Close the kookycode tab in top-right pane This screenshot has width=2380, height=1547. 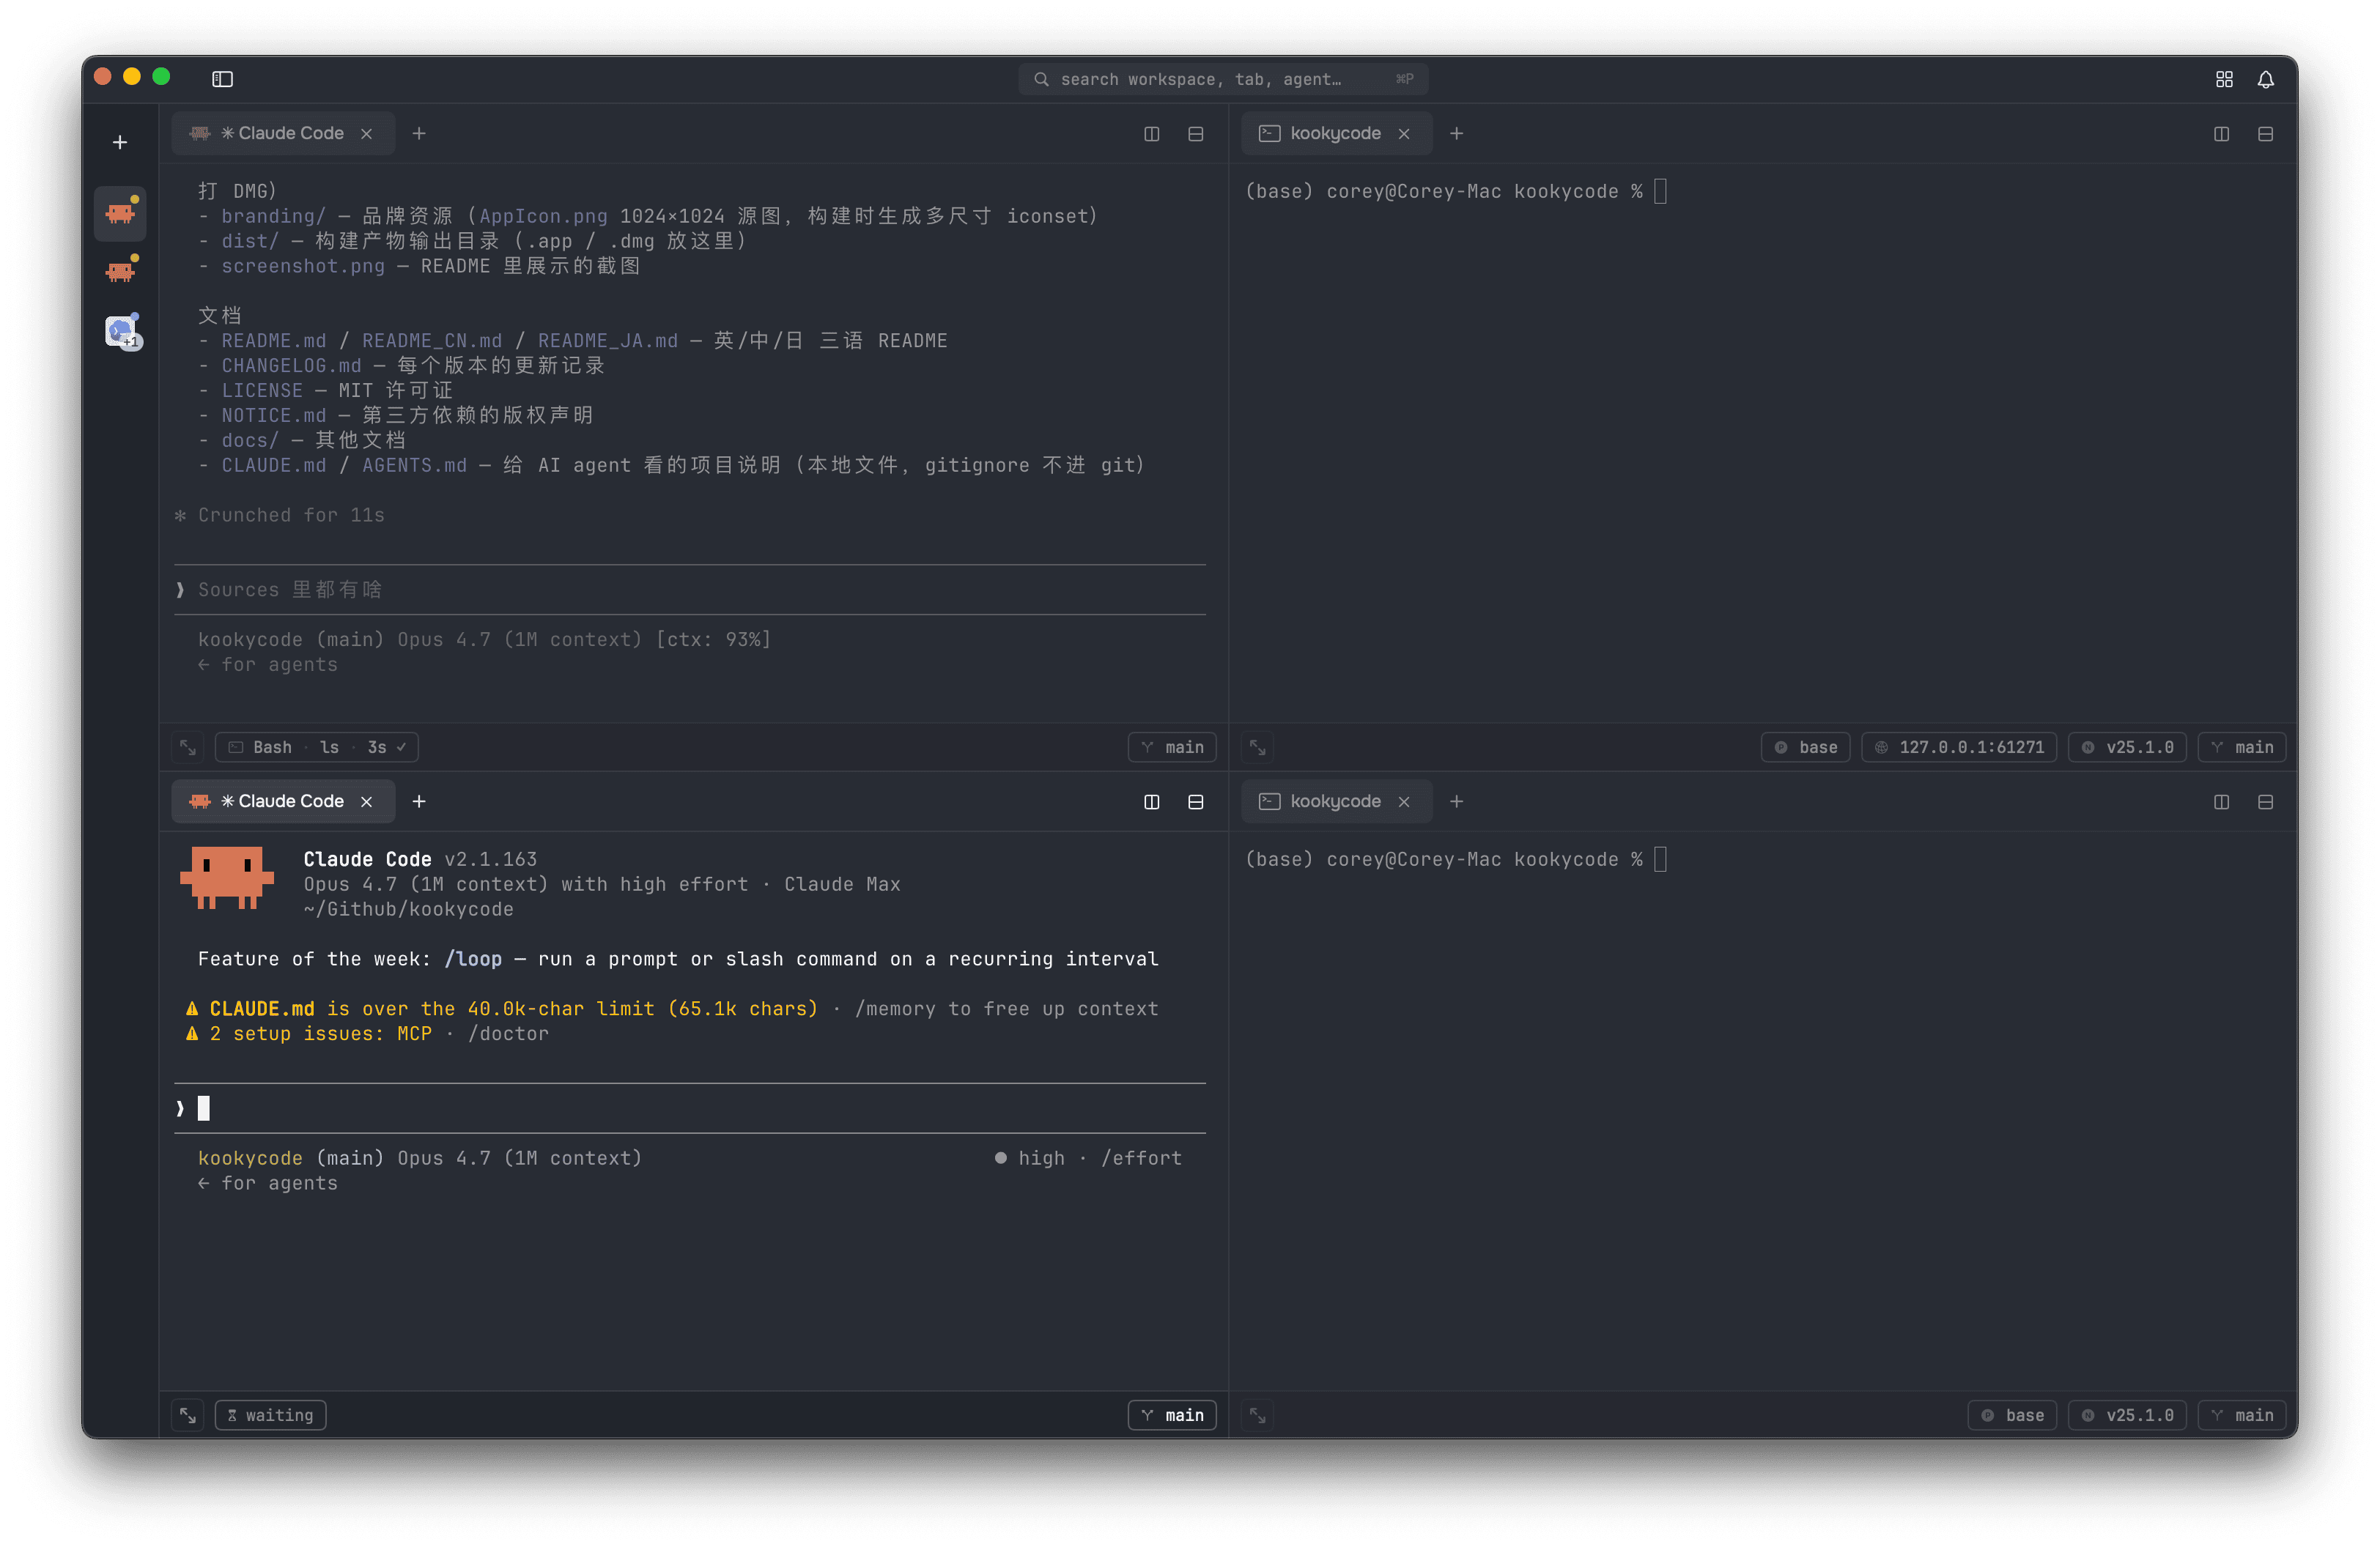coord(1405,134)
